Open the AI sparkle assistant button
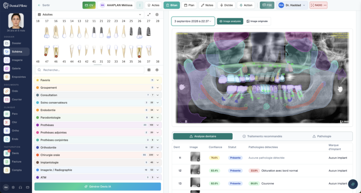Image resolution: width=361 pixels, height=193 pixels. (353, 184)
